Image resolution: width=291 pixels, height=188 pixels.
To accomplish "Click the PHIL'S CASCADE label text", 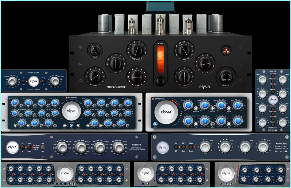I will click(x=116, y=87).
